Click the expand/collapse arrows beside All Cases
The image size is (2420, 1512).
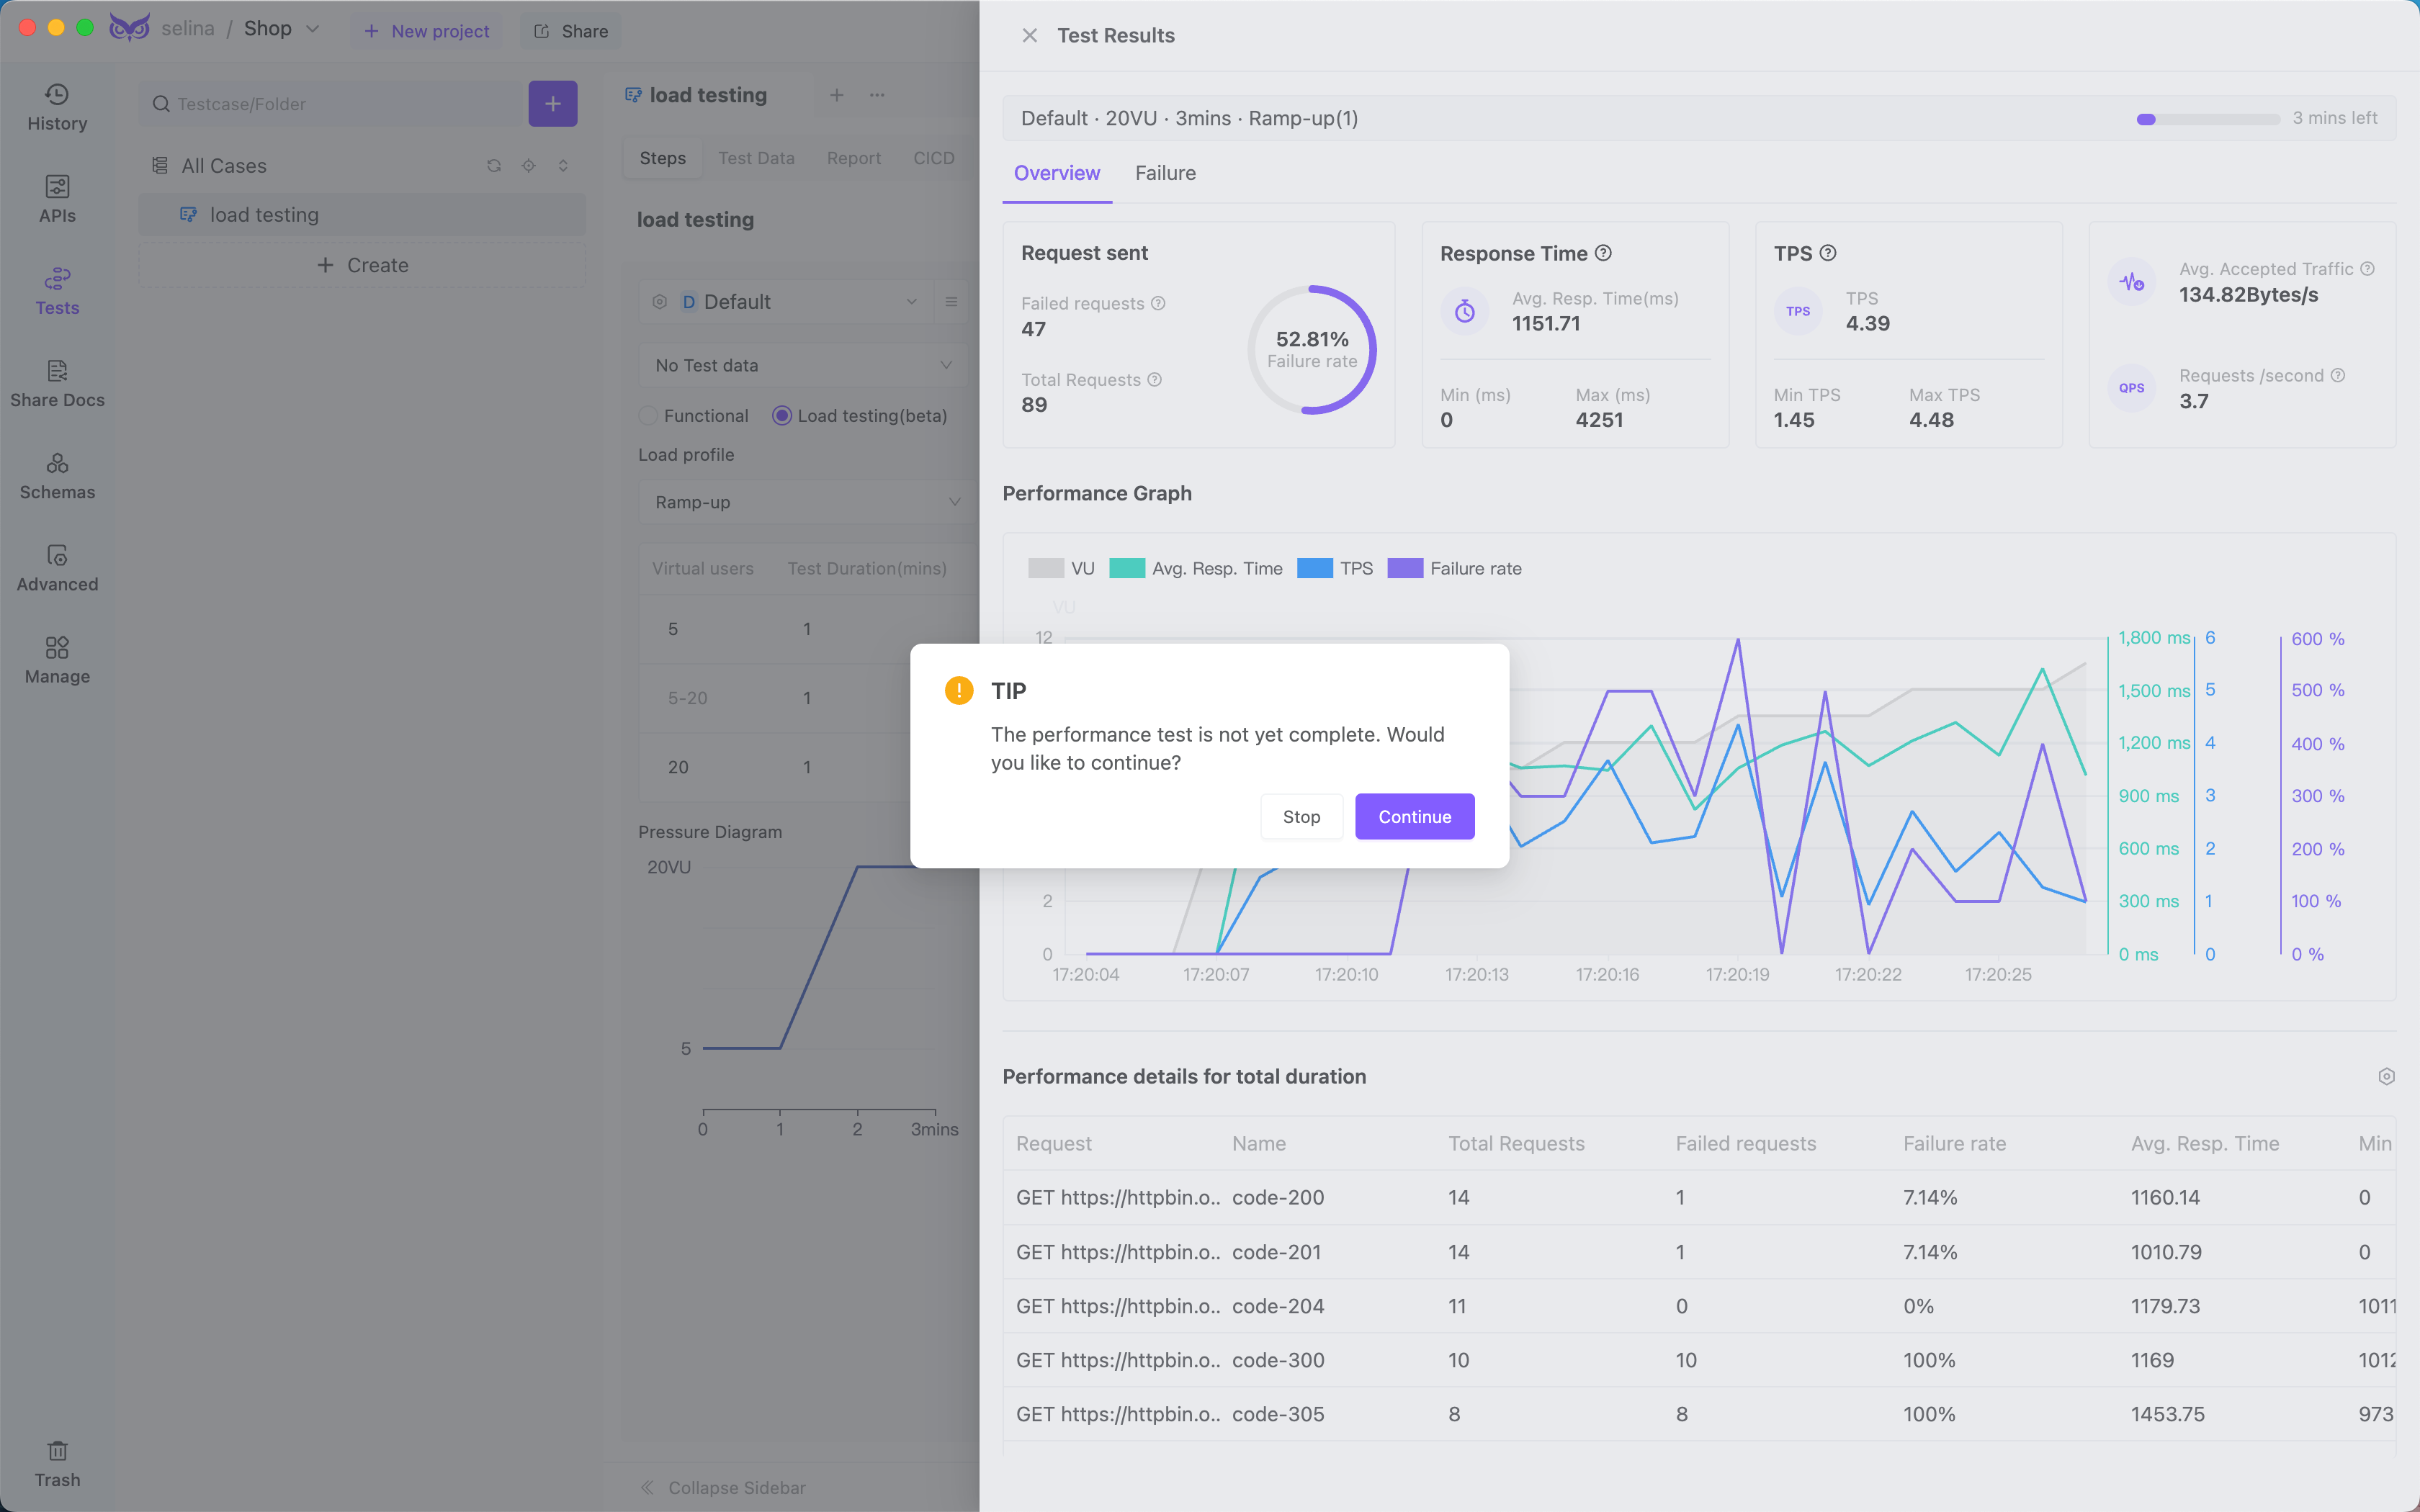[x=563, y=166]
